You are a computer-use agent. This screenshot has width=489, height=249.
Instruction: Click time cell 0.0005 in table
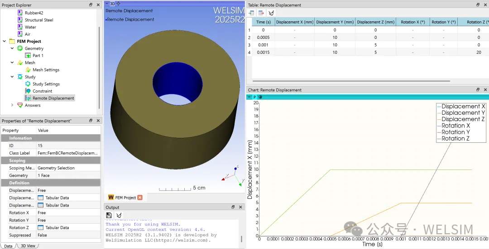click(x=263, y=38)
